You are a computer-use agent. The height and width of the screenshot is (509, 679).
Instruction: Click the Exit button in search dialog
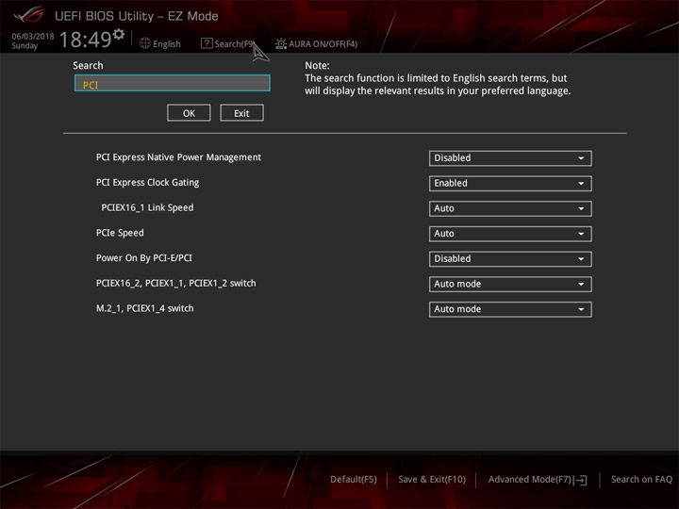(241, 113)
